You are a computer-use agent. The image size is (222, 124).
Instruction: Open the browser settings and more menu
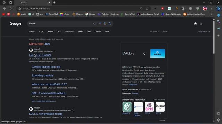pyautogui.click(x=212, y=8)
